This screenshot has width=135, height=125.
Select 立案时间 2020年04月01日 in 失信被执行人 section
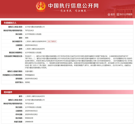click(31, 45)
